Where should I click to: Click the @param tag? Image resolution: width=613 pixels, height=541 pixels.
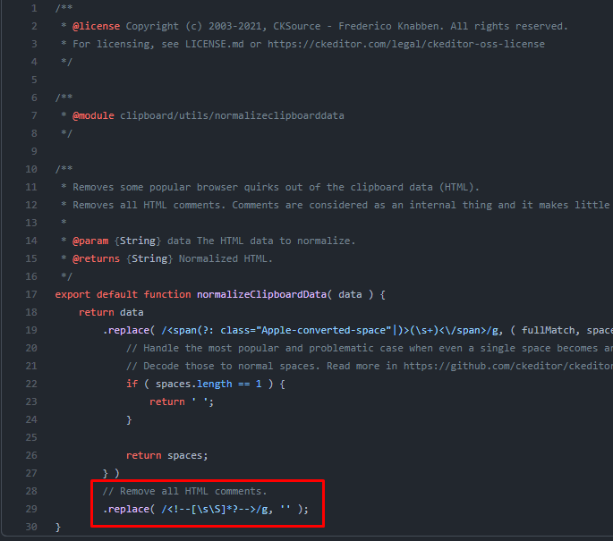tap(90, 241)
